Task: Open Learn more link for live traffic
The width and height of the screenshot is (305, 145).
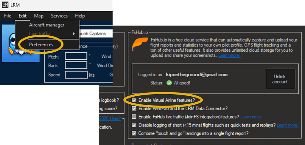Action: pyautogui.click(x=251, y=117)
